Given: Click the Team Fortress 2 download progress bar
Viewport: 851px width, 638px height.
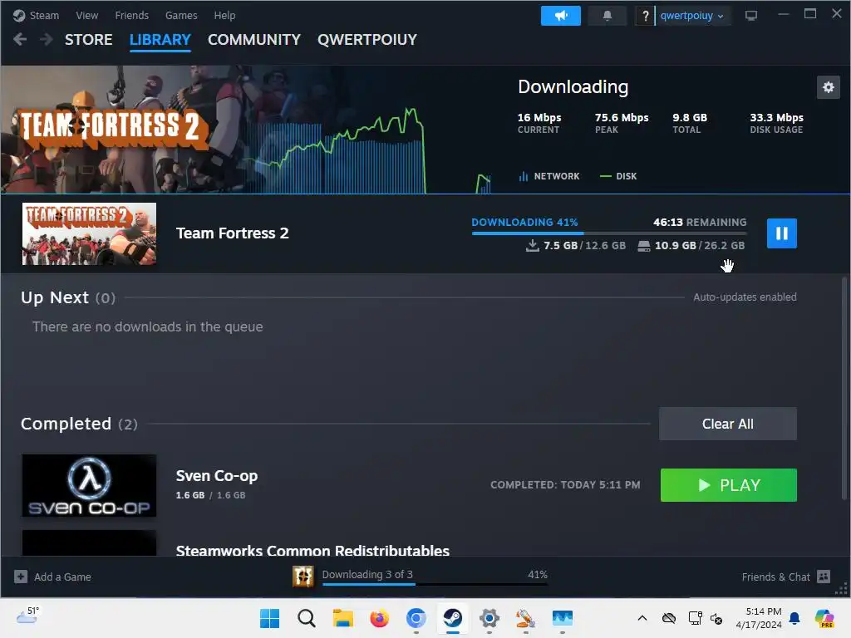Looking at the screenshot, I should (x=609, y=233).
